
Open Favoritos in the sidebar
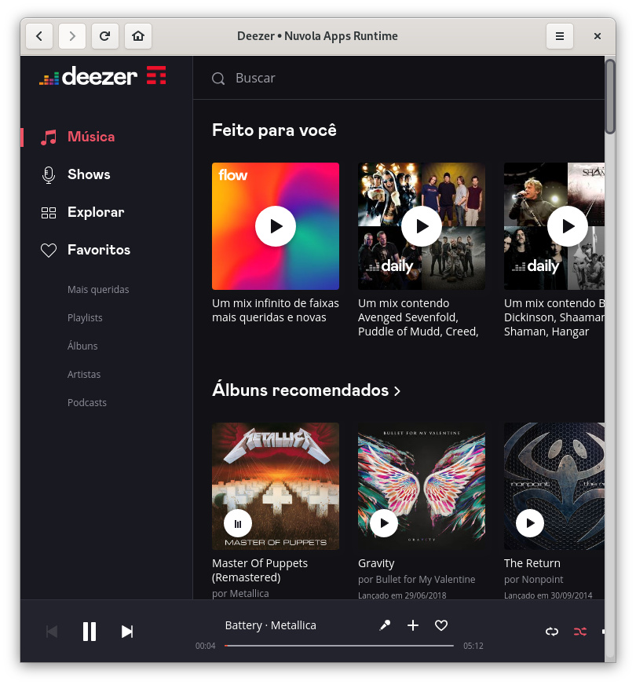tap(98, 250)
